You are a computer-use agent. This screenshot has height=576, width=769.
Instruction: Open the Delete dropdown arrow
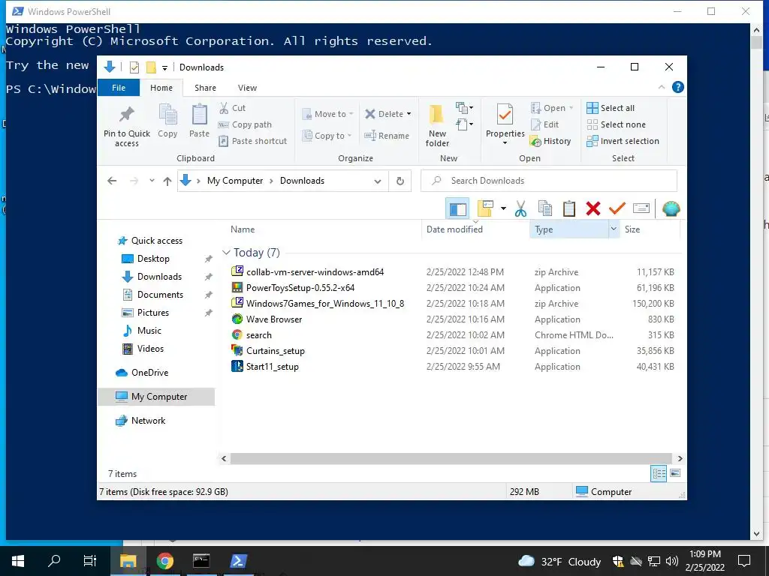(409, 114)
